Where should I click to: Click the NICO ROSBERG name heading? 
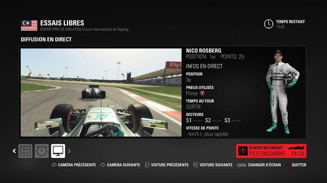203,51
